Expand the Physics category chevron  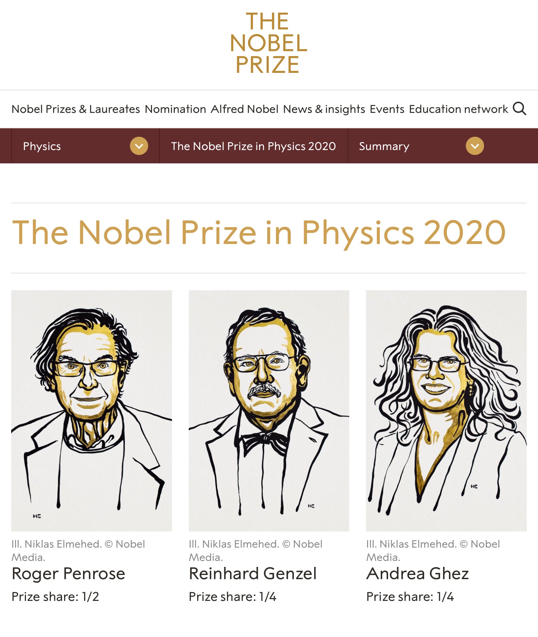coord(139,146)
